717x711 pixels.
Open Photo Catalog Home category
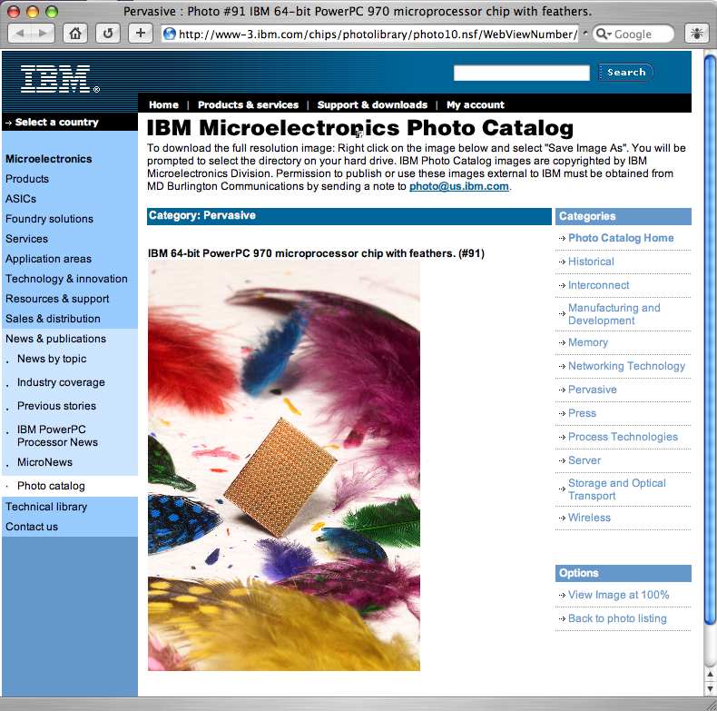[621, 238]
